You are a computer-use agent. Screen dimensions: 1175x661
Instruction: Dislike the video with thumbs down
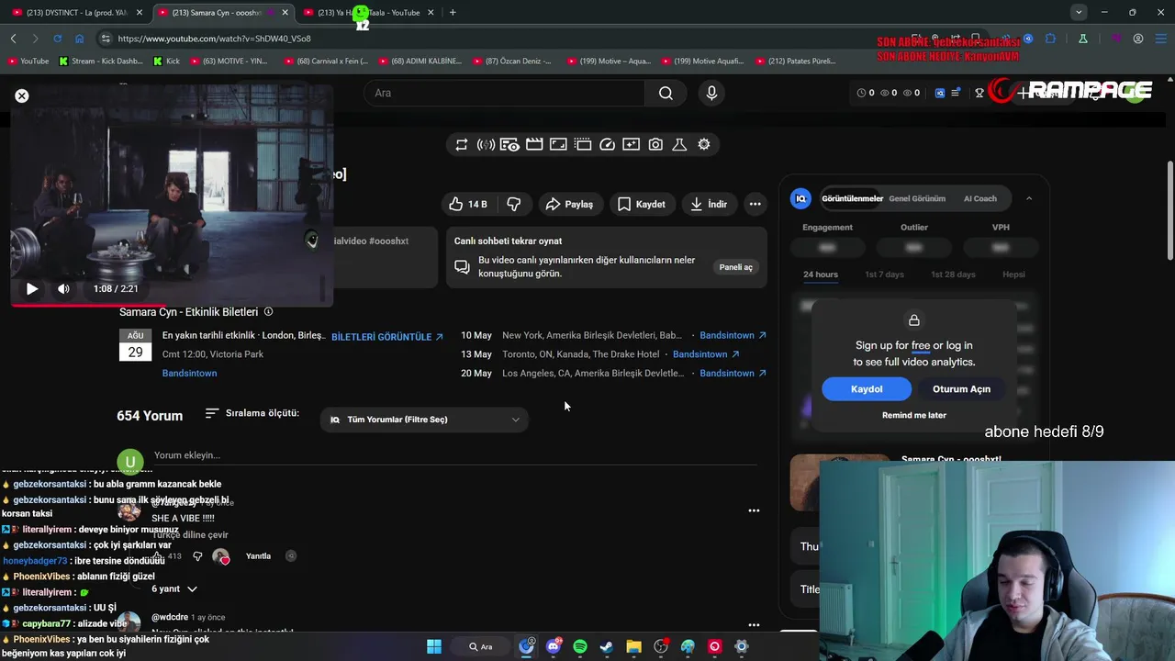click(x=514, y=204)
